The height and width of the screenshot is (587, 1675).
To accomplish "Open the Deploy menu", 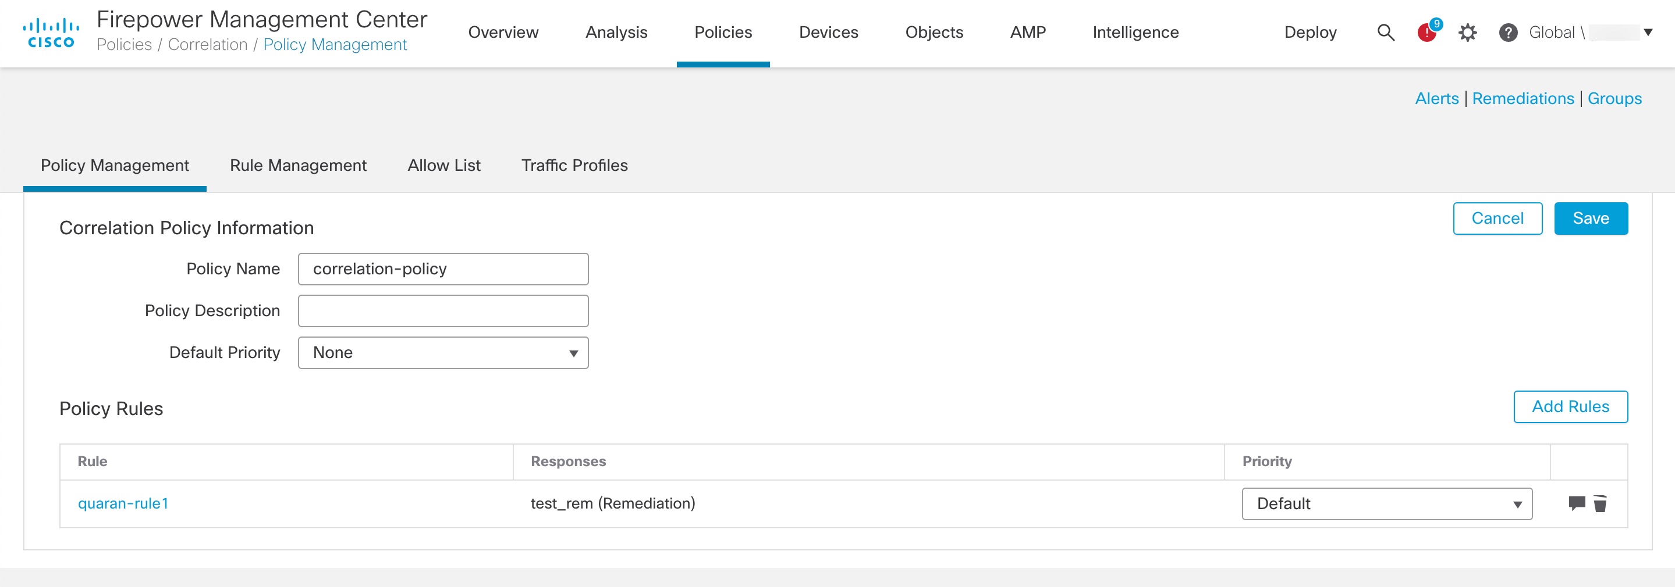I will 1310,32.
